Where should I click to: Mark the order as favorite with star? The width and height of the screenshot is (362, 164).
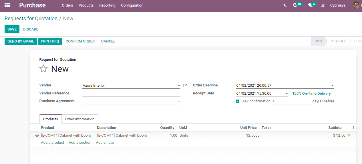43,69
